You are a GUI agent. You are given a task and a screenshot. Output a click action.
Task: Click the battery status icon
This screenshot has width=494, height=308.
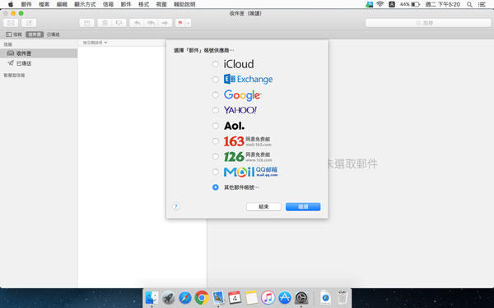pyautogui.click(x=416, y=4)
